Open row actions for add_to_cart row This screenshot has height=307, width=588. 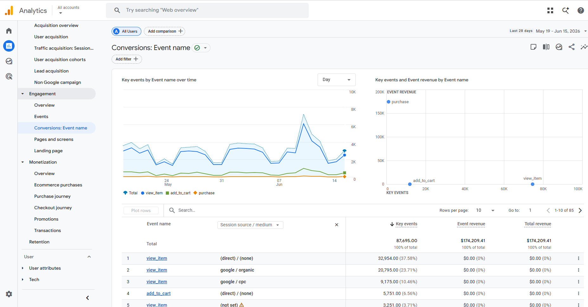tap(578, 293)
